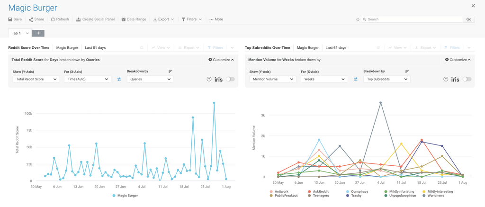Enable iris toggle on Reddit Score chart
This screenshot has height=207, width=485.
coord(230,79)
